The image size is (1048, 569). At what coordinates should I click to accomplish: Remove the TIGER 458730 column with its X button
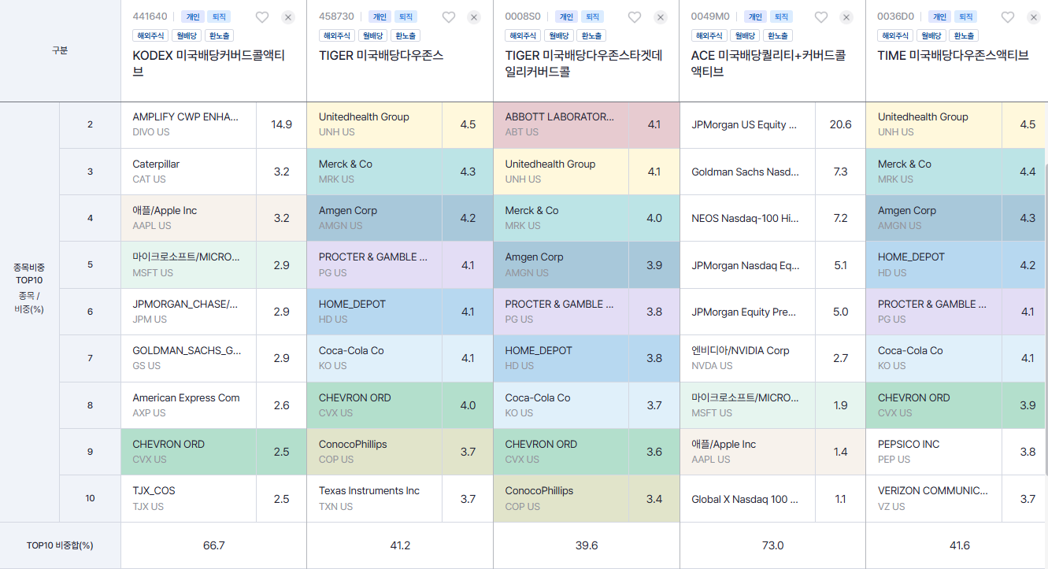tap(474, 17)
